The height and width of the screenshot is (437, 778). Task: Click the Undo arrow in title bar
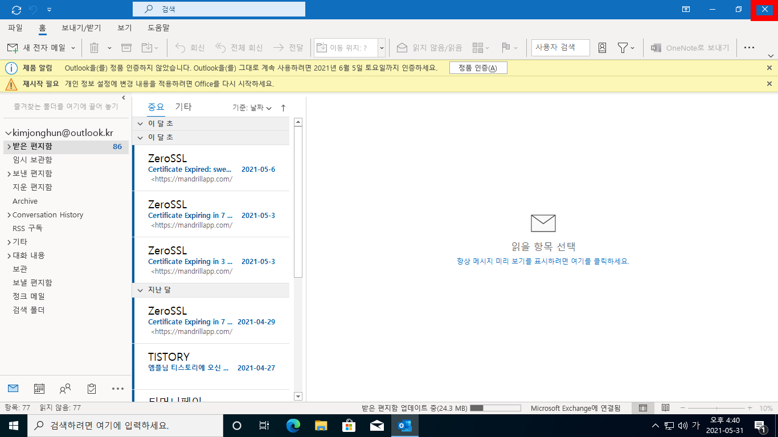[33, 10]
